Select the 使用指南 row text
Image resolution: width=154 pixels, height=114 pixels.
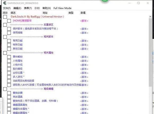(18, 33)
